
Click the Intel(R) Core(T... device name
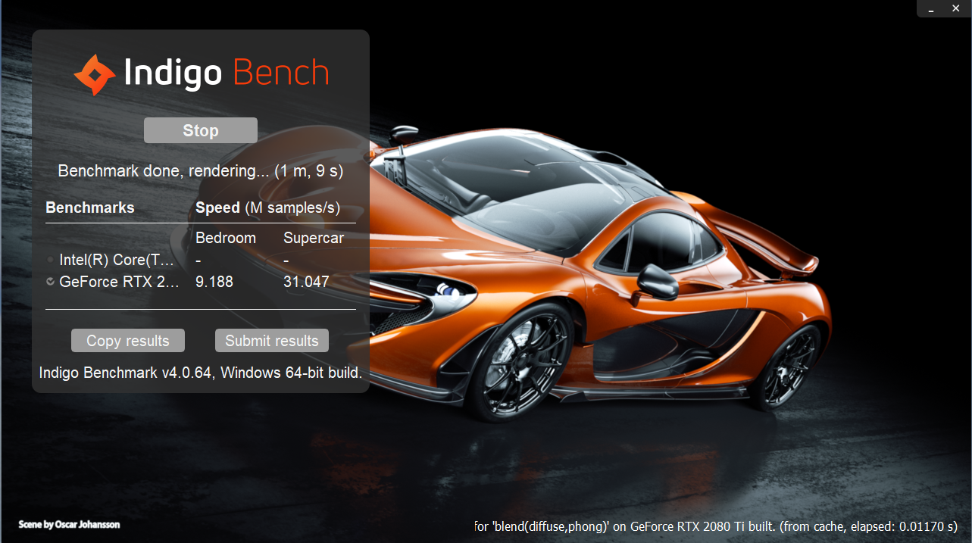[117, 260]
